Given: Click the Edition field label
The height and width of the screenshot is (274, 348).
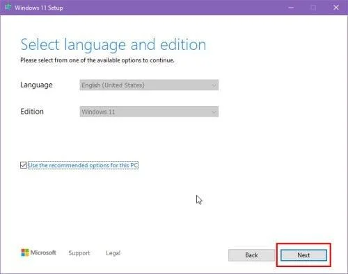Looking at the screenshot, I should [32, 112].
